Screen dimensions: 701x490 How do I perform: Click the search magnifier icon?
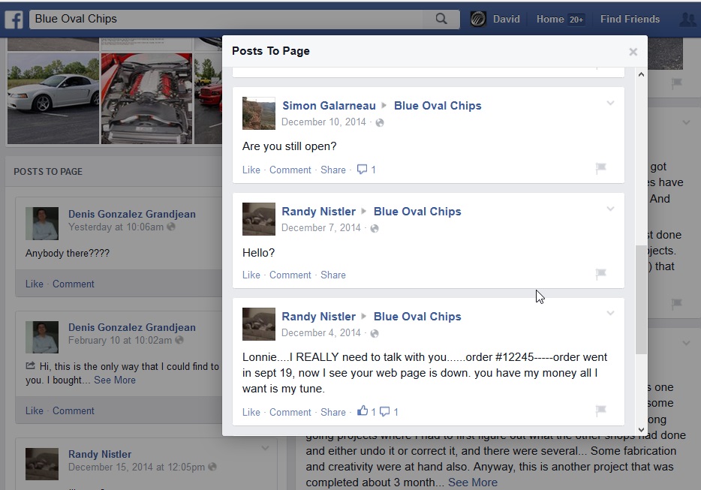coord(441,19)
